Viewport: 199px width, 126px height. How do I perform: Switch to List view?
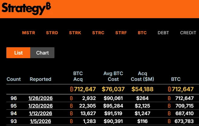pos(18,53)
